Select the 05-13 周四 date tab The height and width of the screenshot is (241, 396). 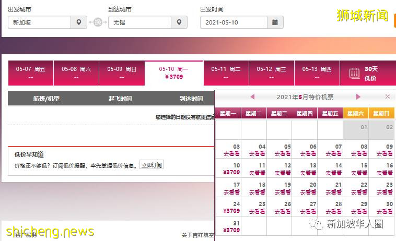click(317, 73)
